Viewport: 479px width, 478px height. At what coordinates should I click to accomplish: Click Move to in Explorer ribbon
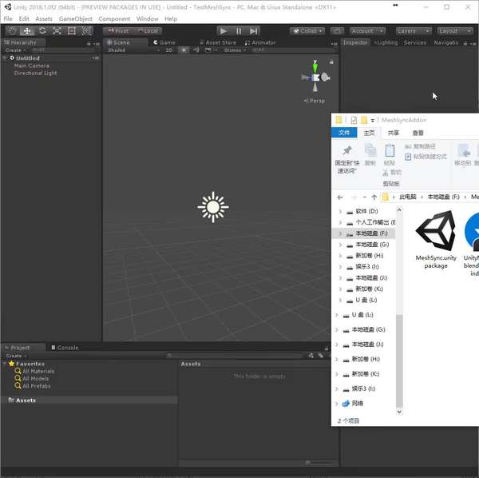coord(463,154)
